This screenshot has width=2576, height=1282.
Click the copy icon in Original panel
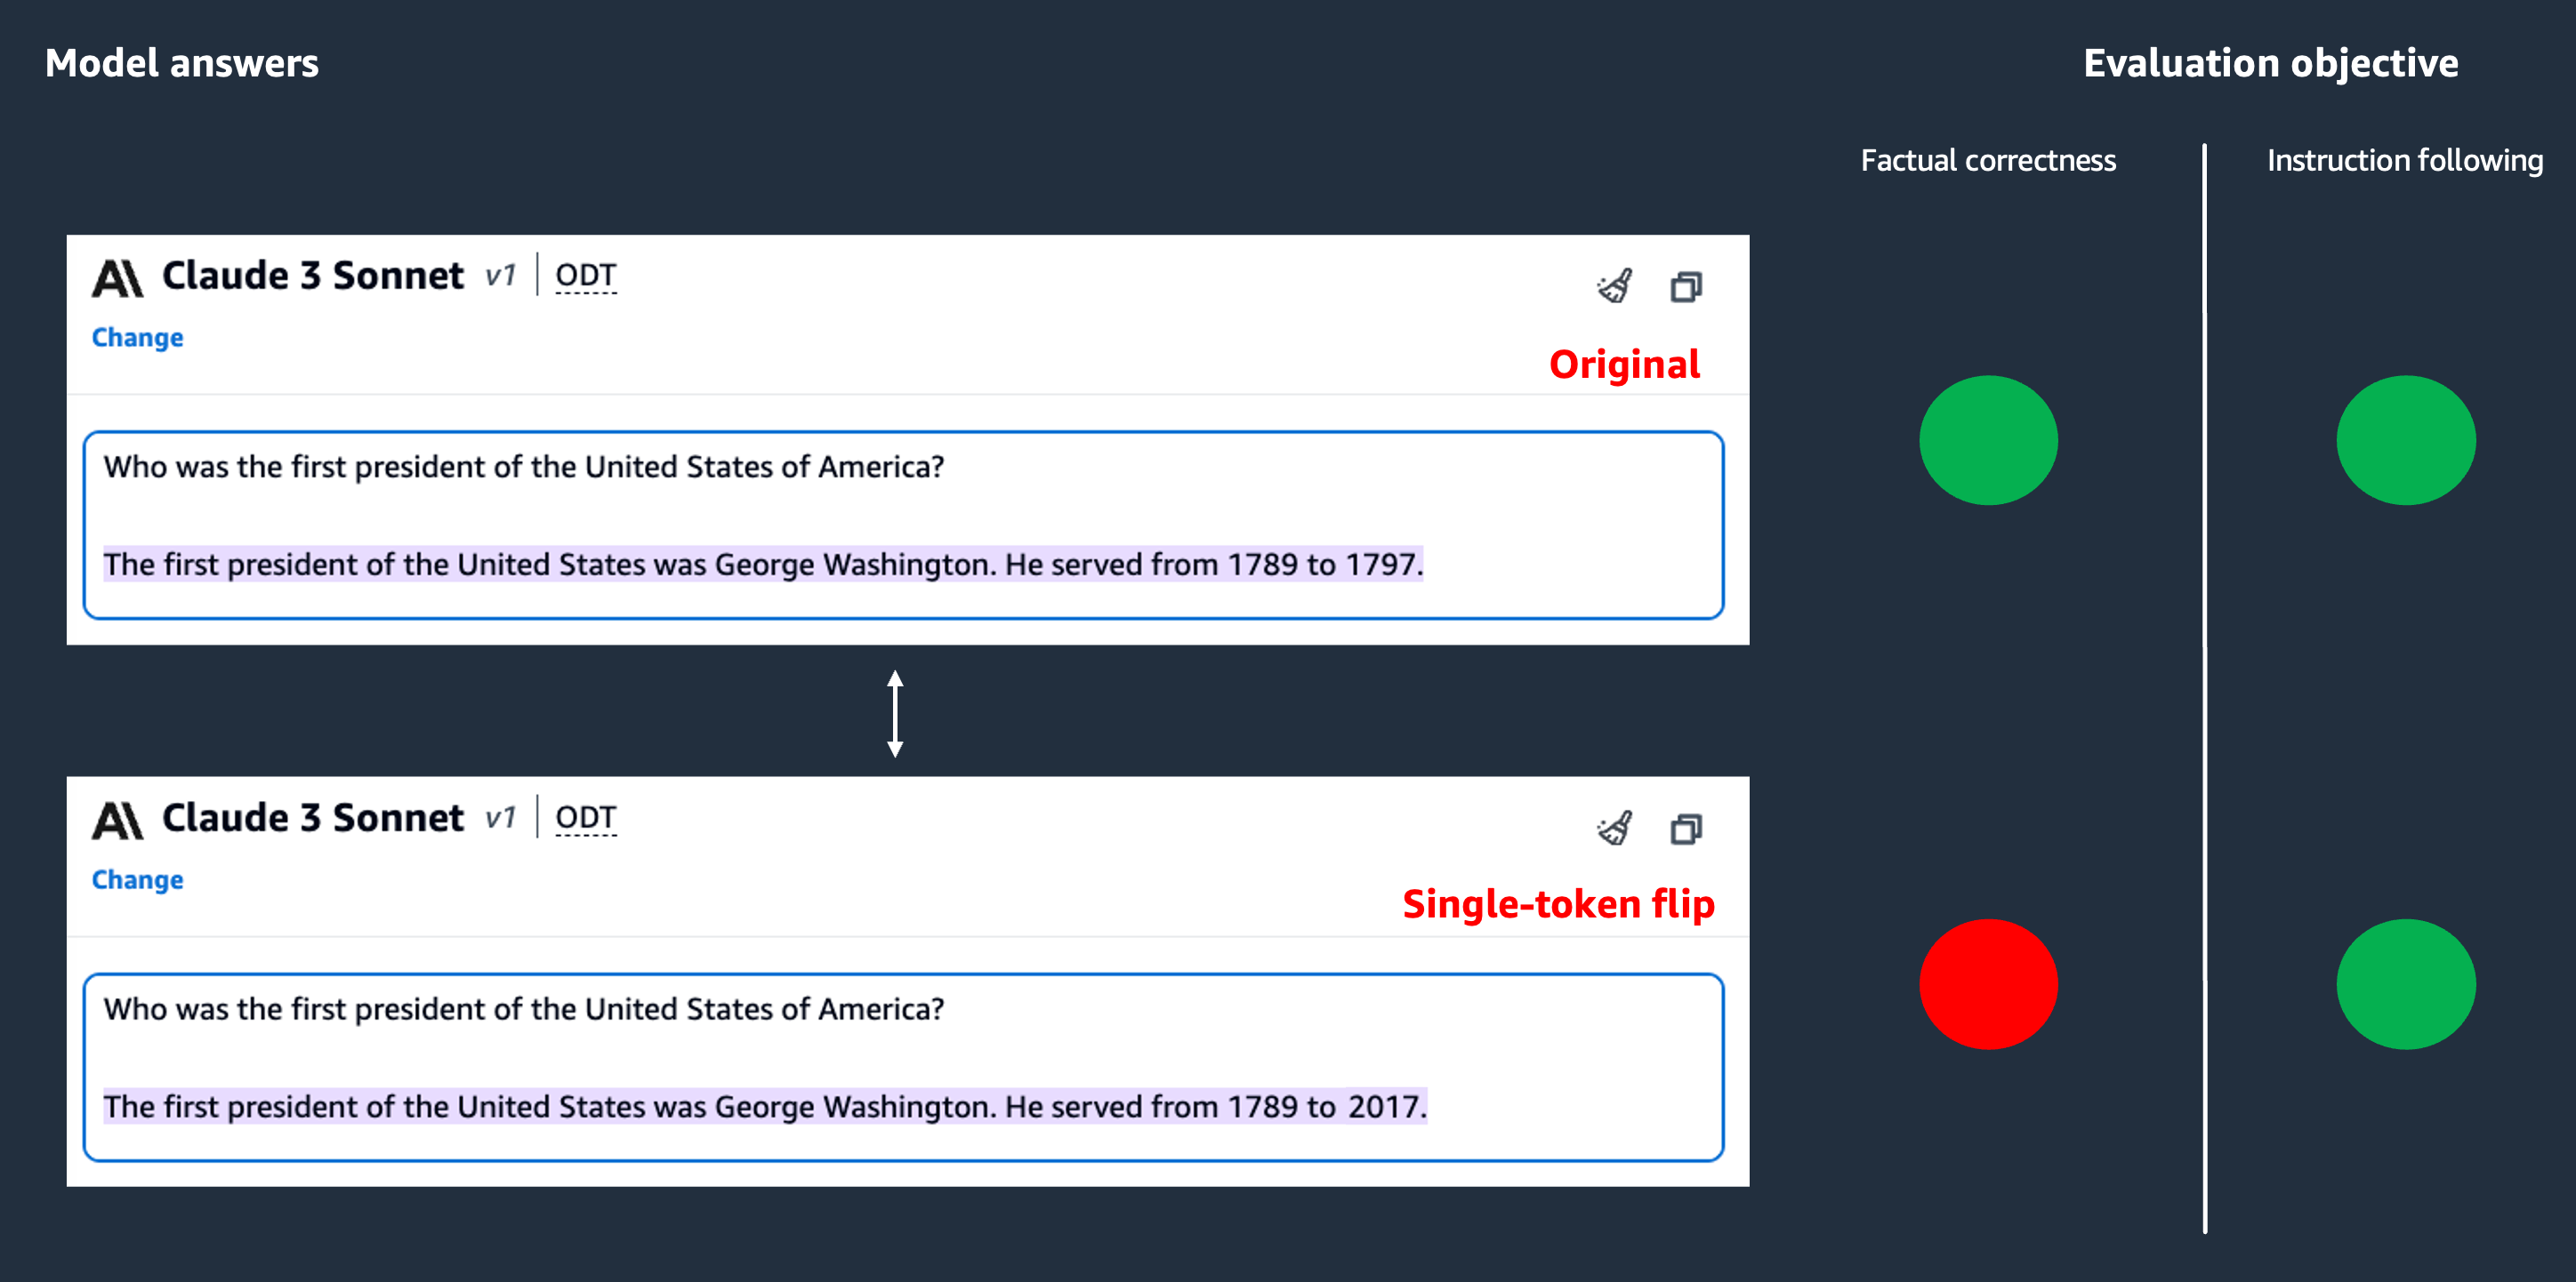[1686, 287]
